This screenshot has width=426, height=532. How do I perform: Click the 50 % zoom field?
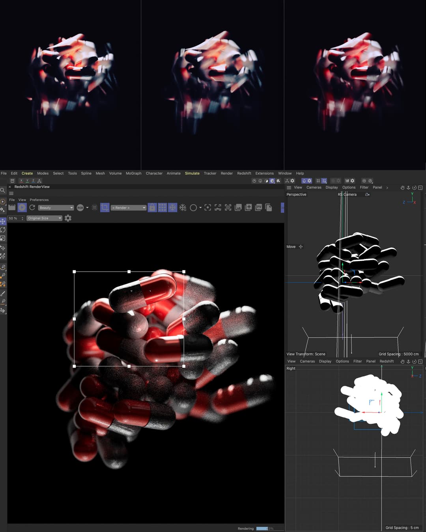coord(14,218)
